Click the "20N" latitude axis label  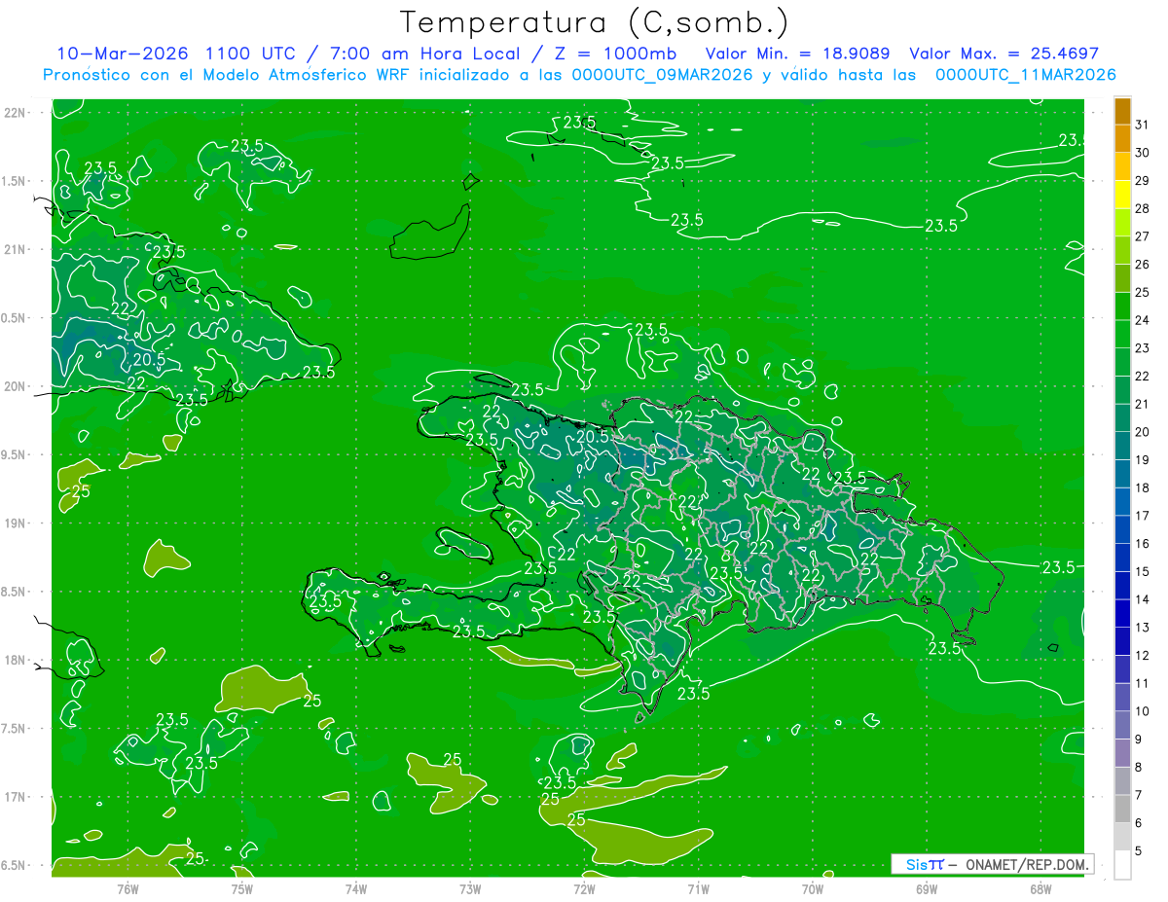click(x=13, y=386)
